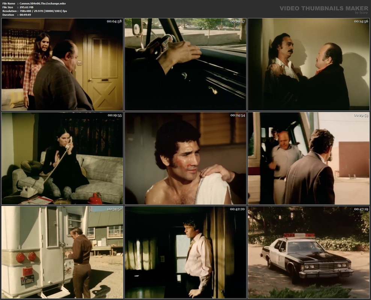The image size is (371, 300).
Task: Click the 'File Size' field label
Action: click(x=8, y=7)
